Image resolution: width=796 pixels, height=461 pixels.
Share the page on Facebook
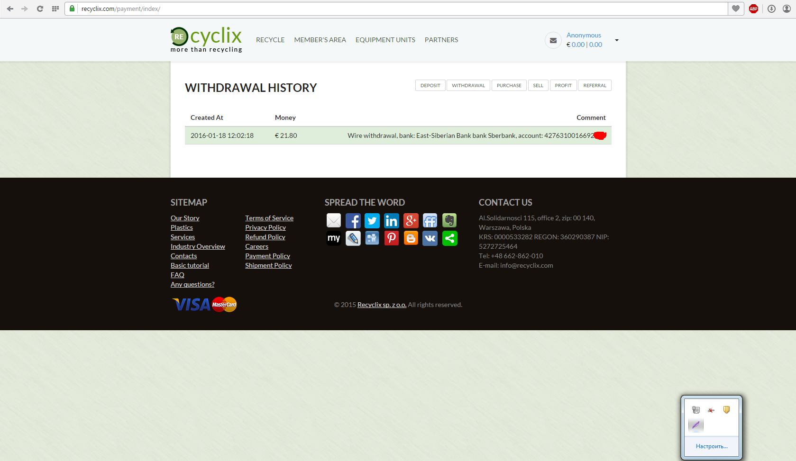(x=353, y=220)
